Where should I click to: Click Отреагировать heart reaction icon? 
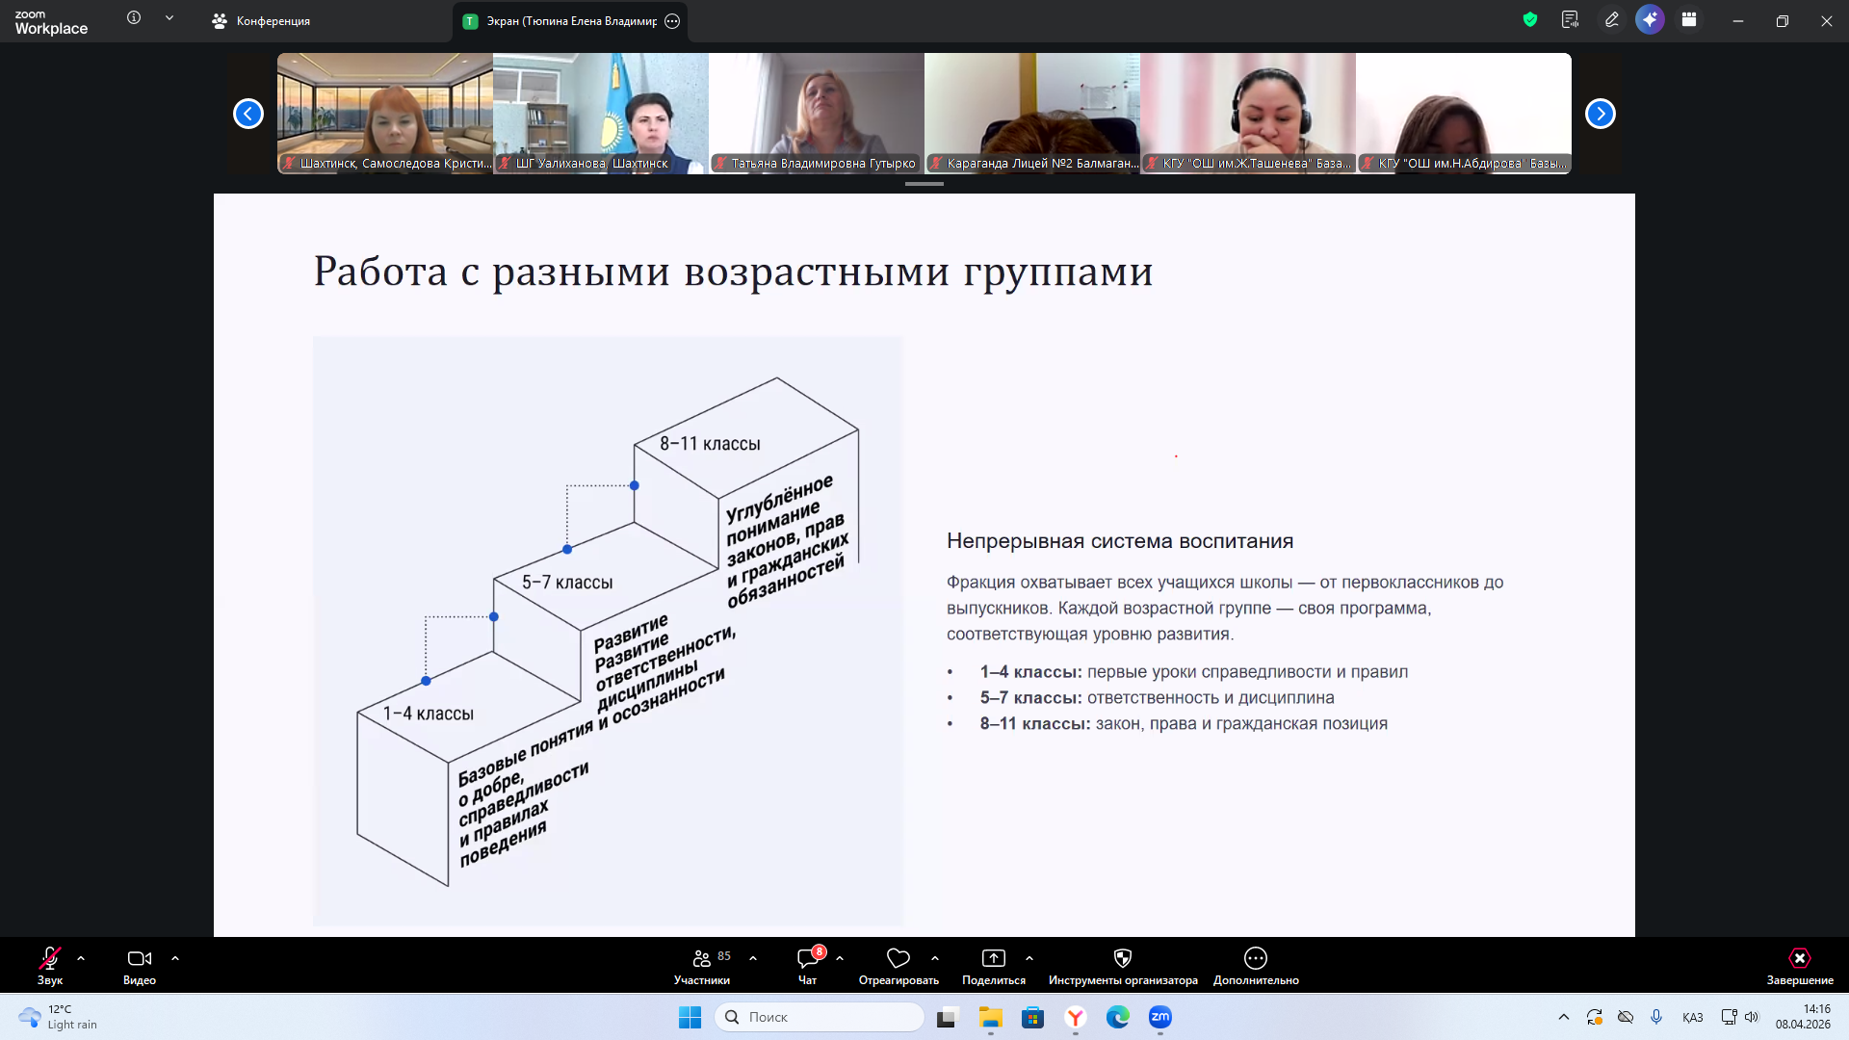898,959
